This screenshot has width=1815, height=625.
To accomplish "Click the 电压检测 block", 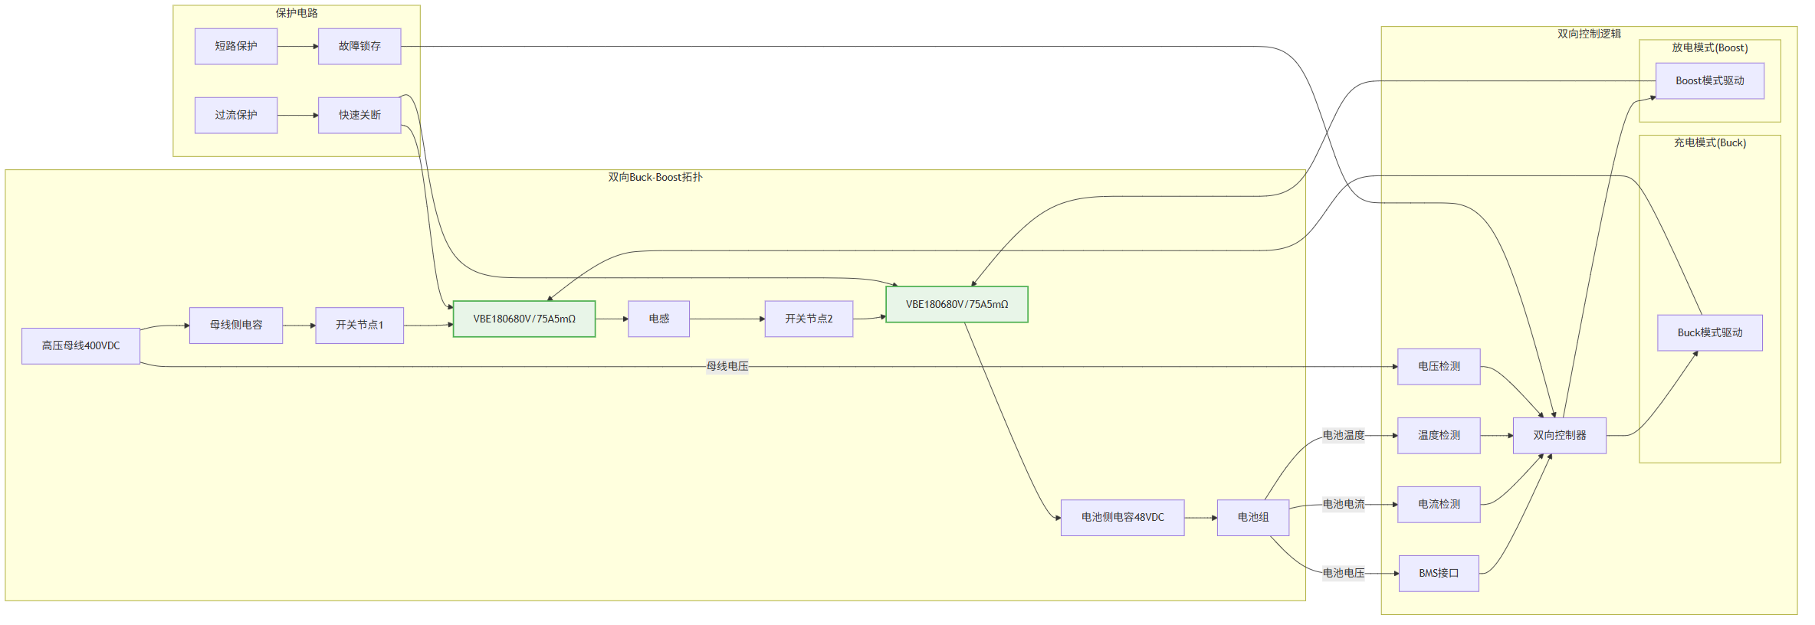I will click(1439, 367).
